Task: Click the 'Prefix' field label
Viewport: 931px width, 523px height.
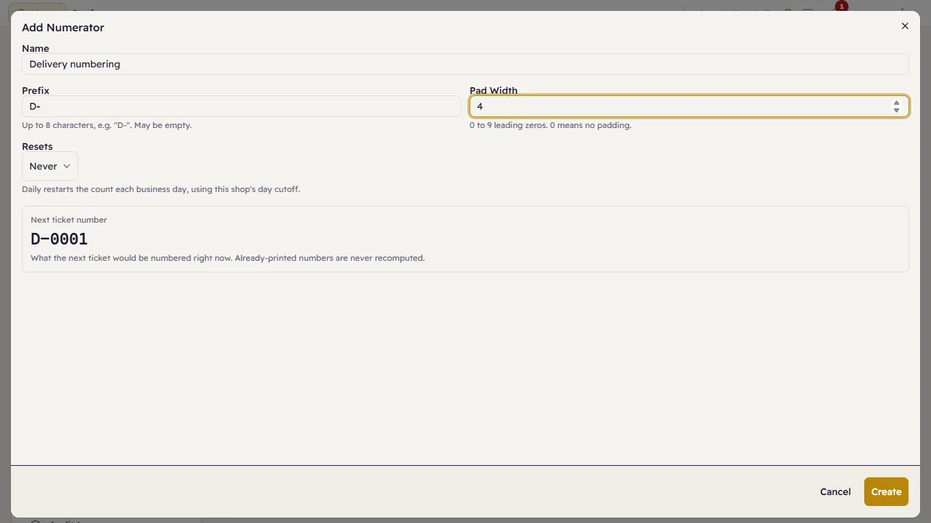Action: click(x=35, y=91)
